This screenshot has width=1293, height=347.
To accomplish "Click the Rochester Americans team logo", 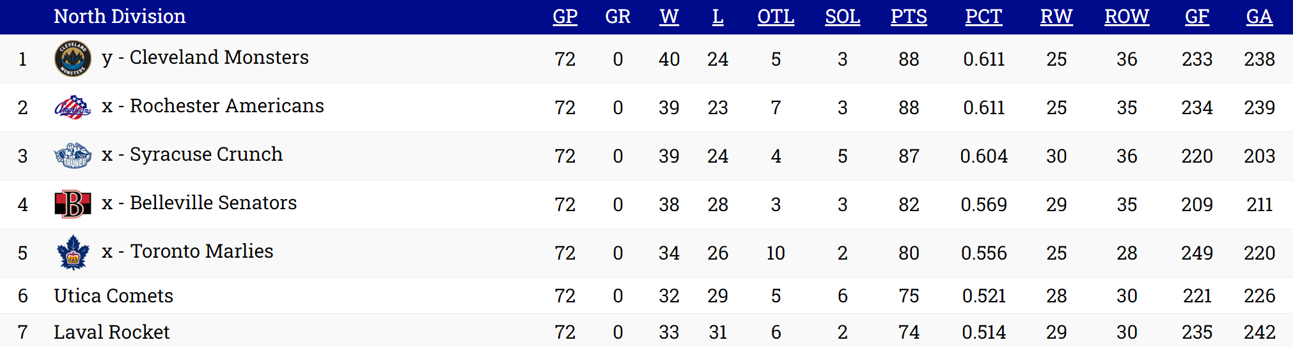I will 72,107.
